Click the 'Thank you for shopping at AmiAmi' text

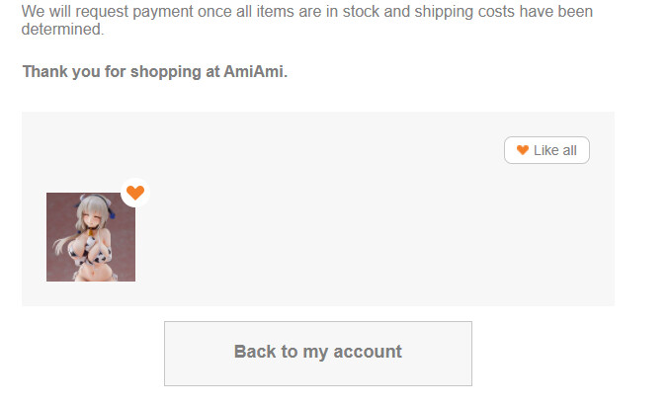point(154,72)
